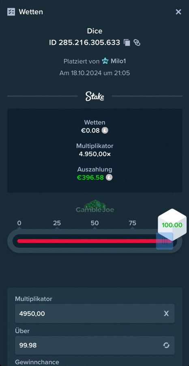Open the Milo1 user profile
Screen dimensions: 189x366
[x=118, y=61]
